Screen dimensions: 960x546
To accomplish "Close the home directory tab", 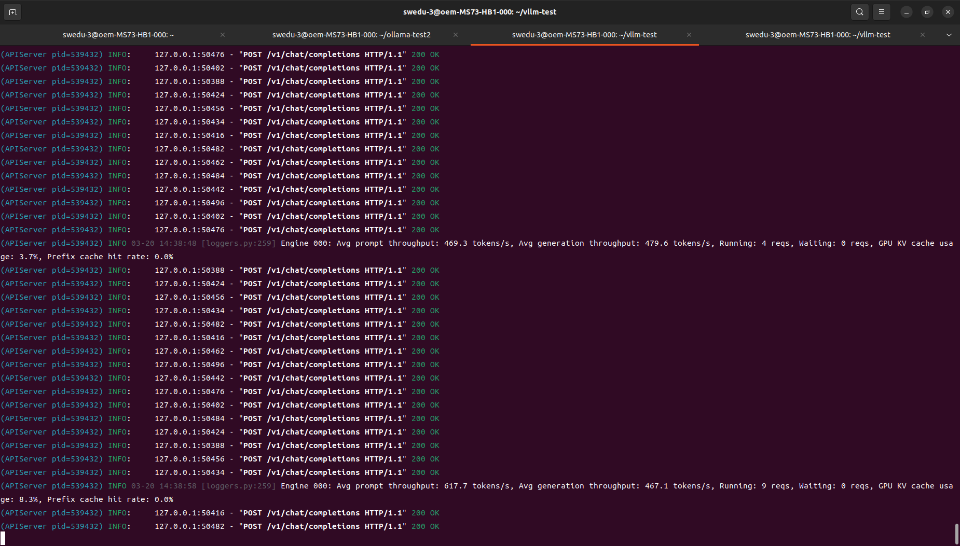I will 223,35.
